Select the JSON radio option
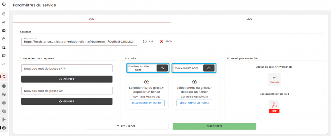331x136 pixels. coord(162,42)
